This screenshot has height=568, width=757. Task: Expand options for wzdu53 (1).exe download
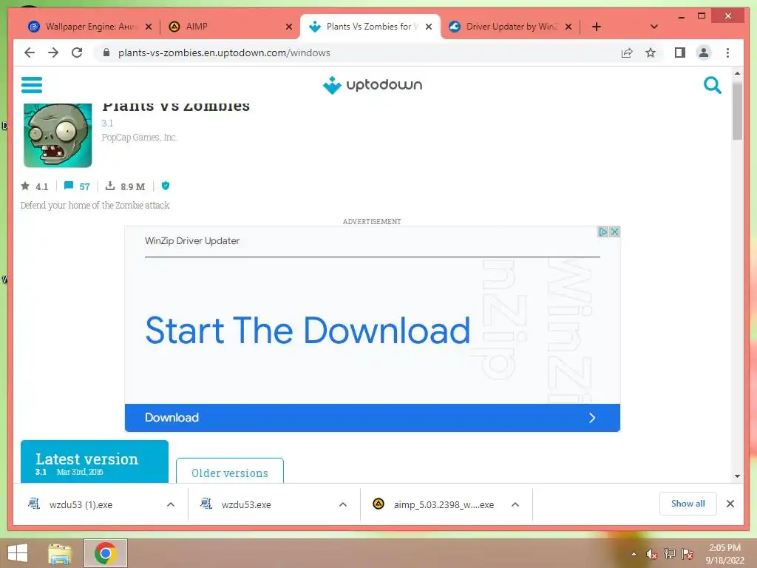click(171, 504)
